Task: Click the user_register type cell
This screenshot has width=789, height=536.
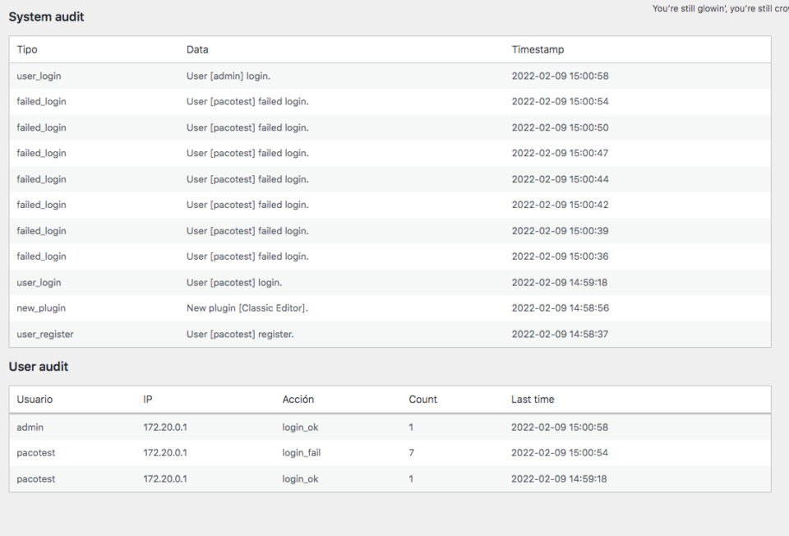Action: (45, 335)
